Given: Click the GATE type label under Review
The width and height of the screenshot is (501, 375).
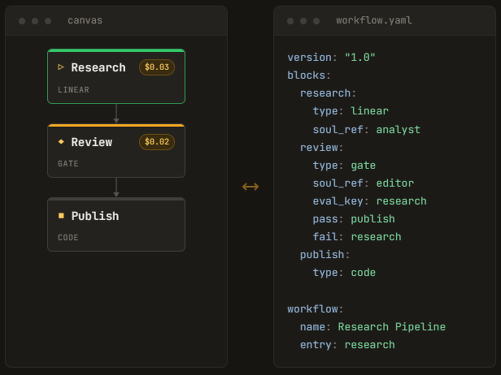Looking at the screenshot, I should (x=68, y=163).
